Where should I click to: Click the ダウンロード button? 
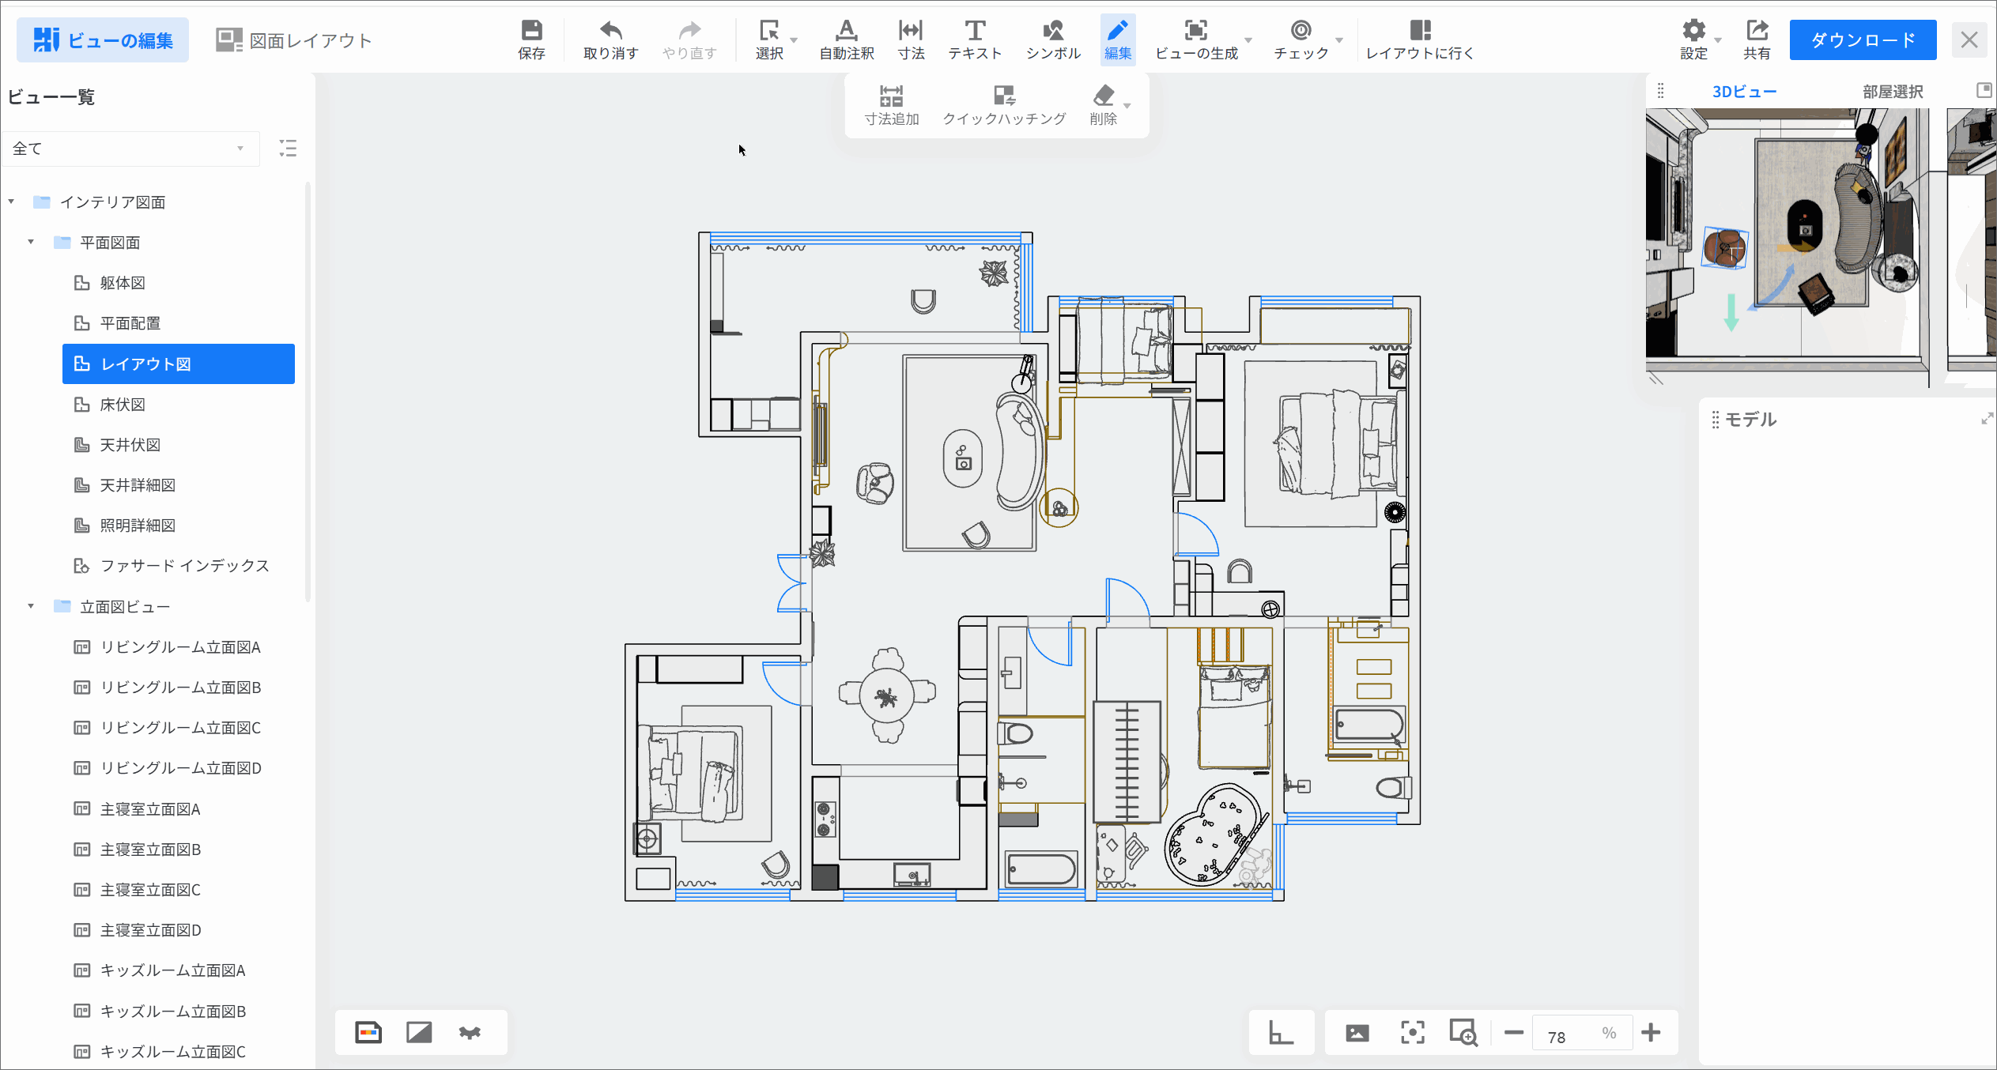pyautogui.click(x=1863, y=40)
